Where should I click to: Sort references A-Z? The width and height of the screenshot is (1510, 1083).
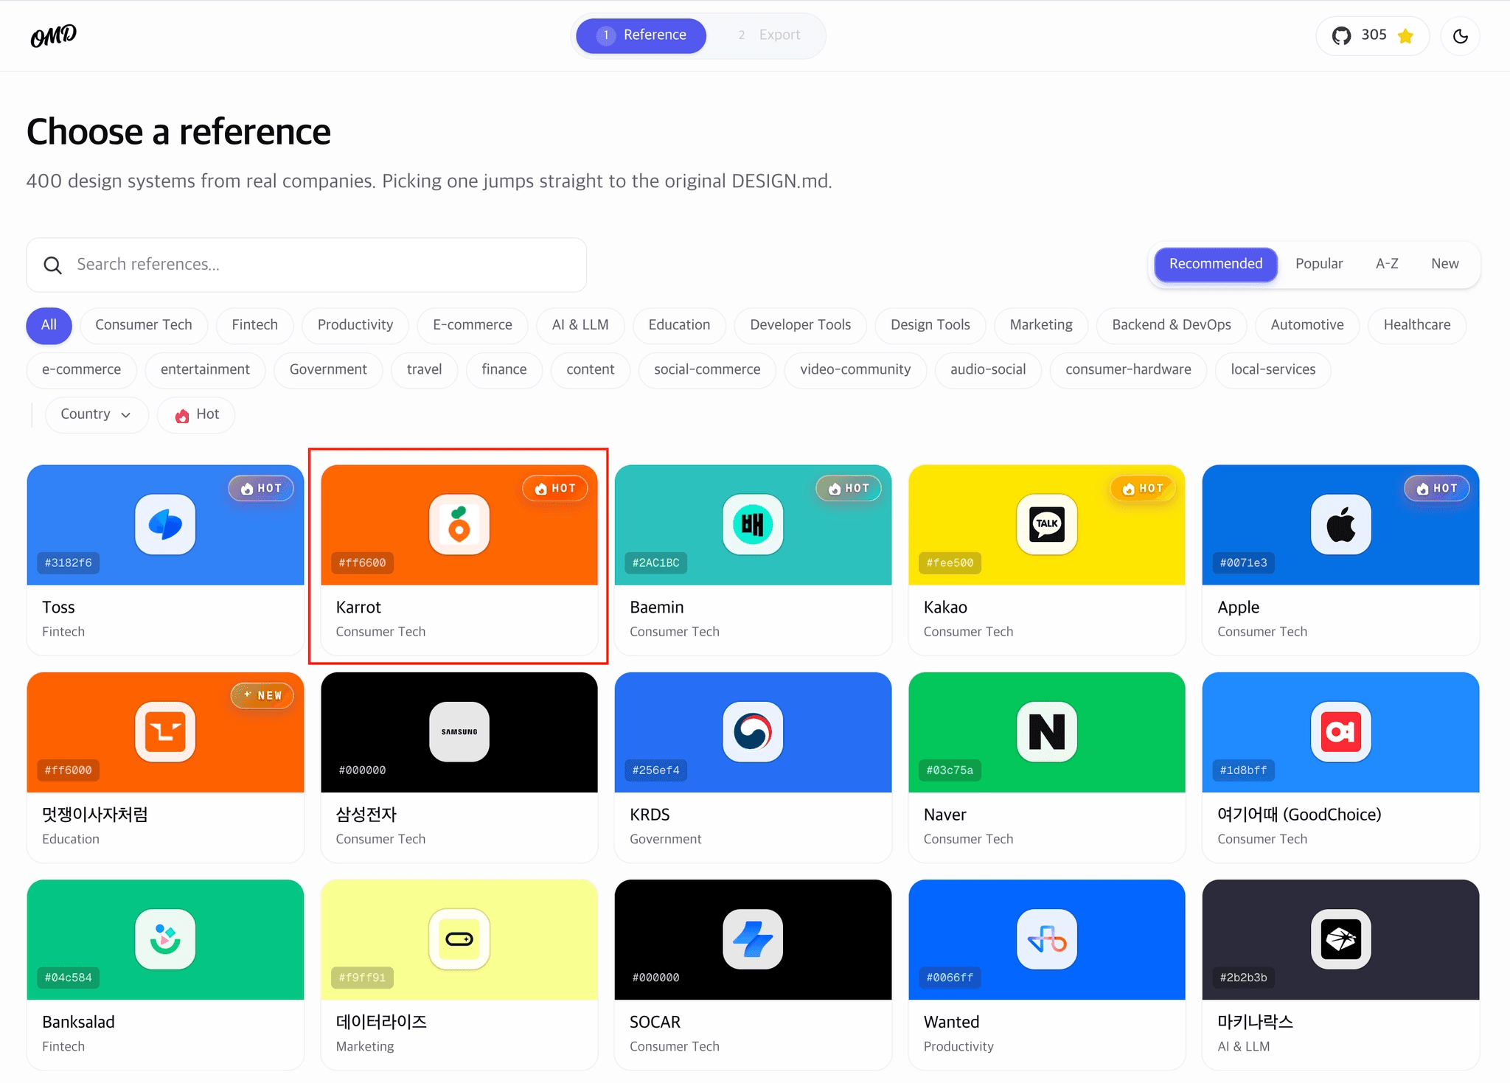[1387, 264]
